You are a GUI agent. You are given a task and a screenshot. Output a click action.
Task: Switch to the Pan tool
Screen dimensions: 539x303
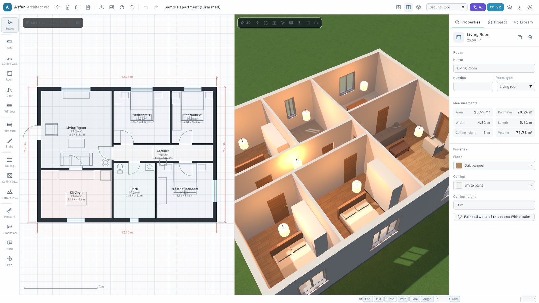tap(10, 261)
